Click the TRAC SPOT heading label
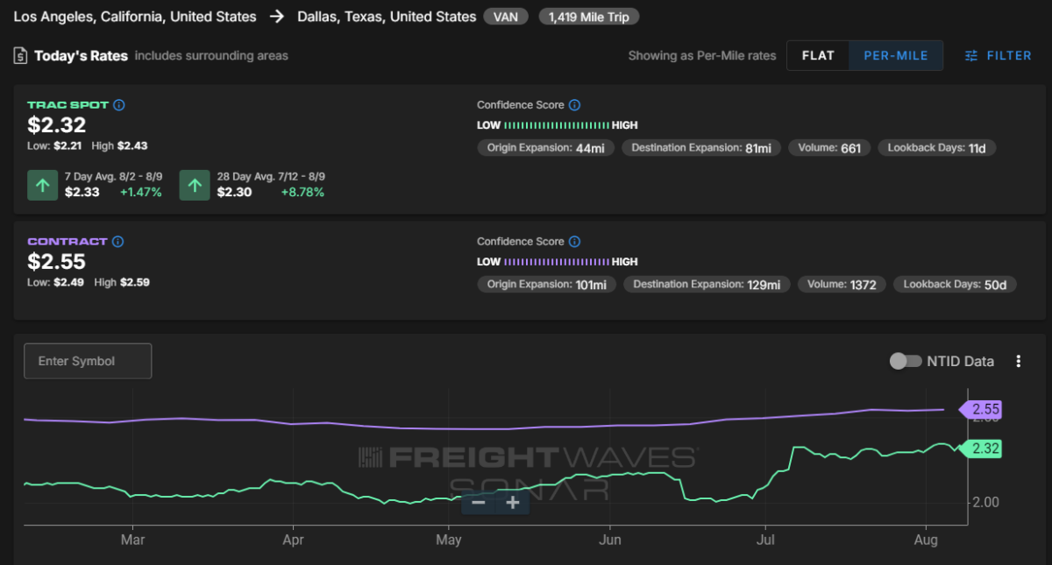Screen dimensions: 1052x565 pyautogui.click(x=68, y=105)
